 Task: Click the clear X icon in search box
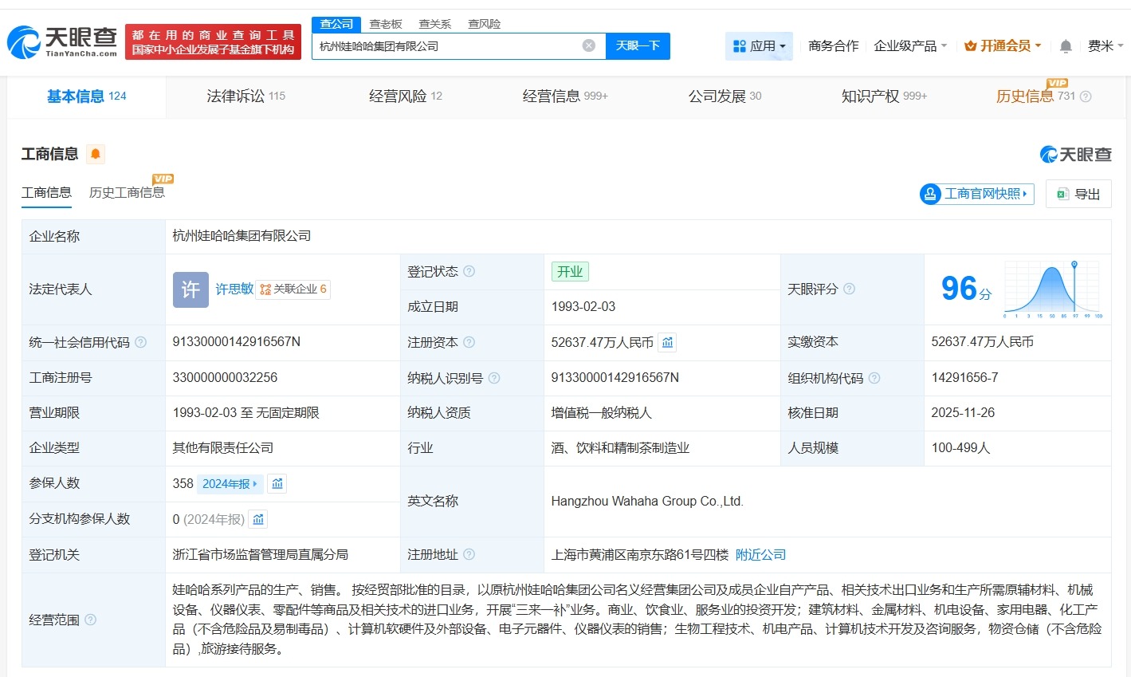point(588,45)
